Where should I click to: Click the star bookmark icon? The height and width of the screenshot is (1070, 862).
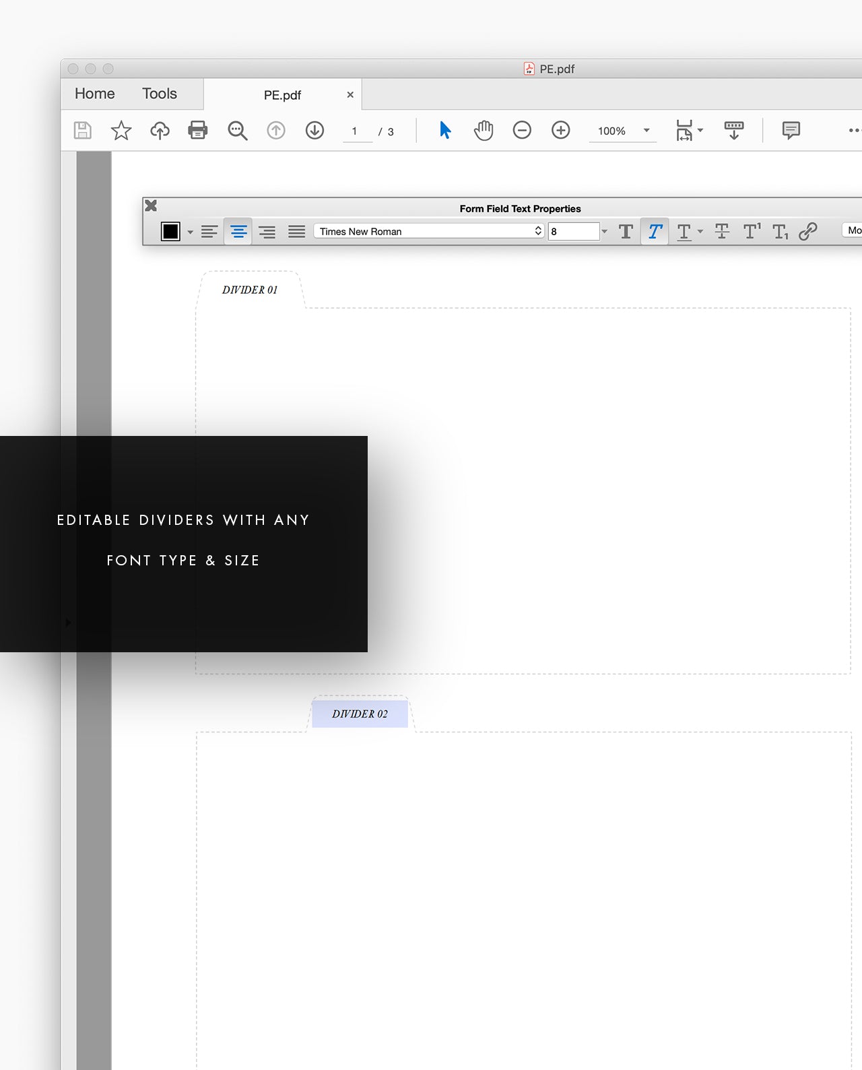[x=121, y=130]
